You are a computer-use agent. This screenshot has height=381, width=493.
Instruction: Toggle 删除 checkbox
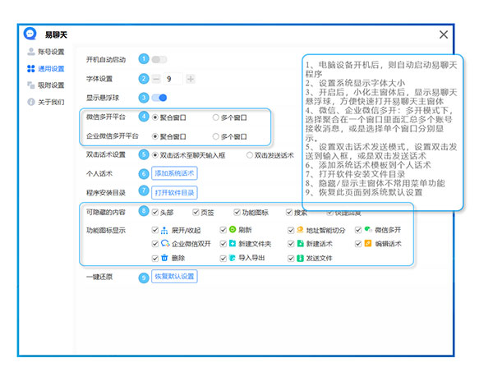click(155, 258)
